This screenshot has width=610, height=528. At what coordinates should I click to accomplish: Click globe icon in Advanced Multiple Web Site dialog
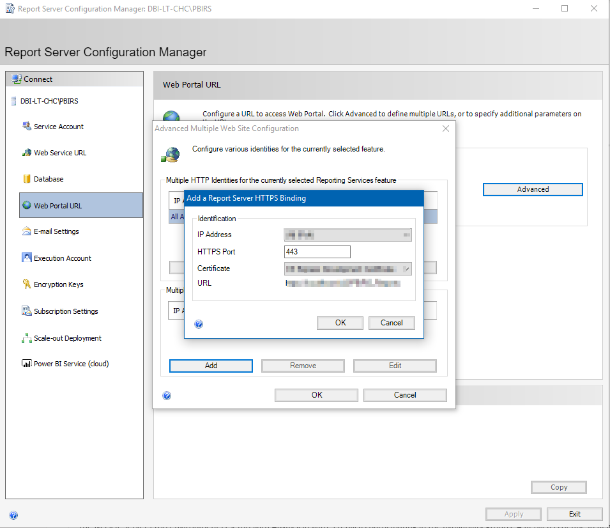(x=171, y=155)
